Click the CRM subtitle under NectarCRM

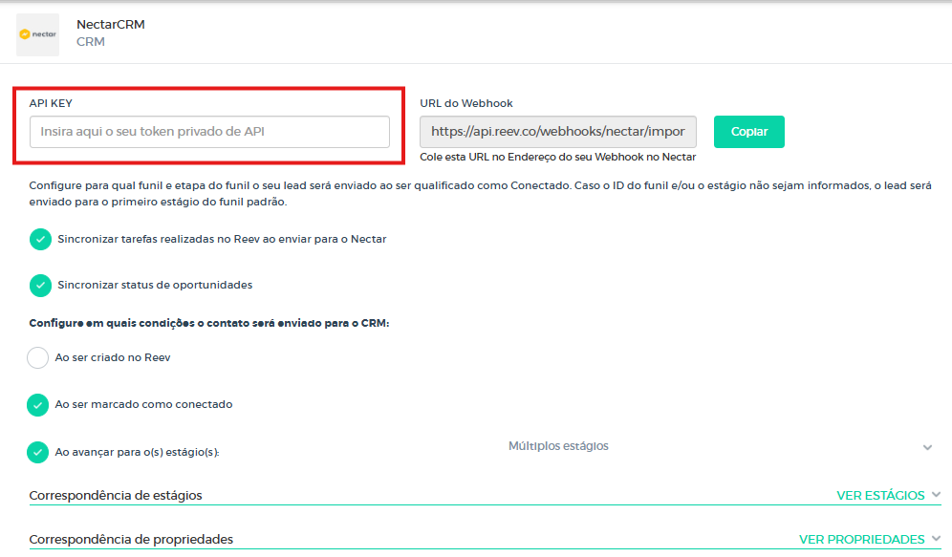[x=91, y=42]
